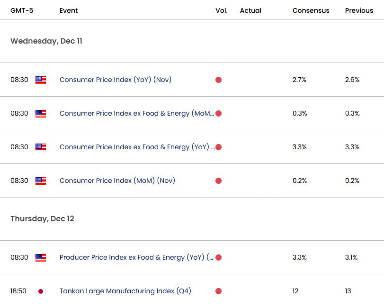384x307 pixels.
Task: Click the red dot beside CPI (YoY) event
Action: (218, 80)
